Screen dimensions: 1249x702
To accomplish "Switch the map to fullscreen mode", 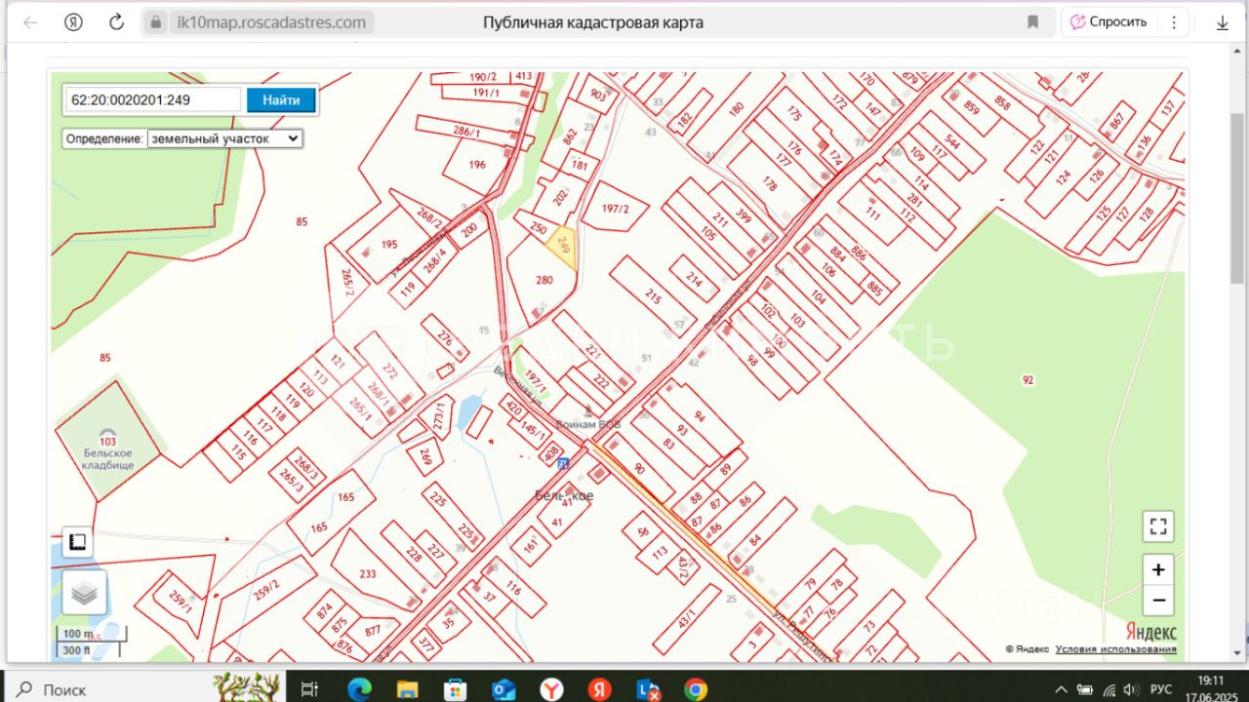I will (1158, 526).
